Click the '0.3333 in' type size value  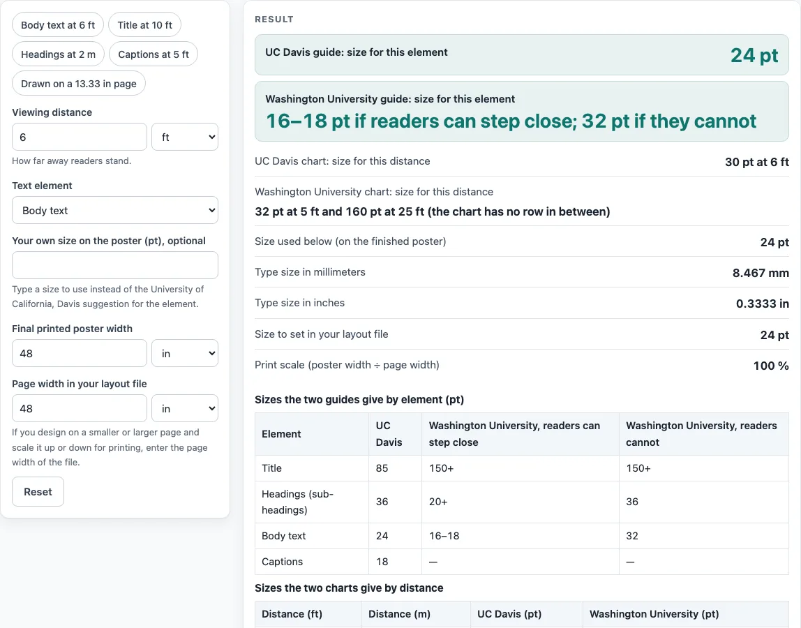tap(762, 304)
